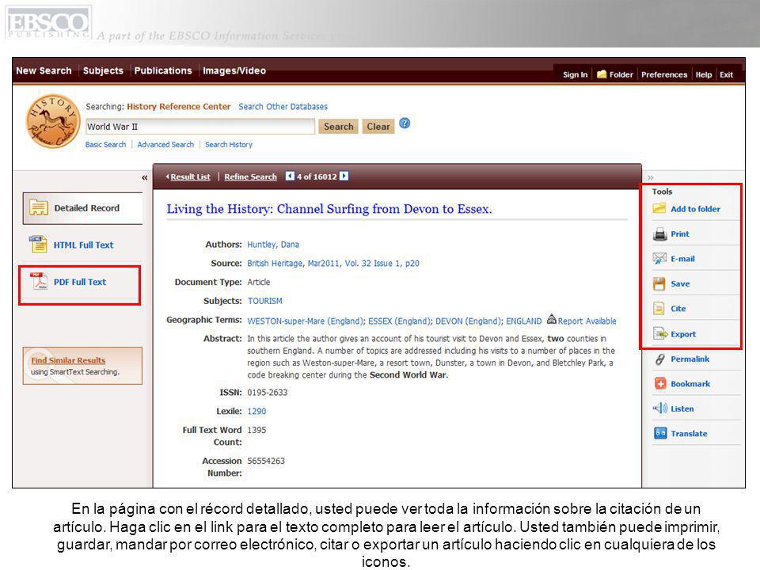Click the Cite document icon
760x570 pixels.
point(659,309)
